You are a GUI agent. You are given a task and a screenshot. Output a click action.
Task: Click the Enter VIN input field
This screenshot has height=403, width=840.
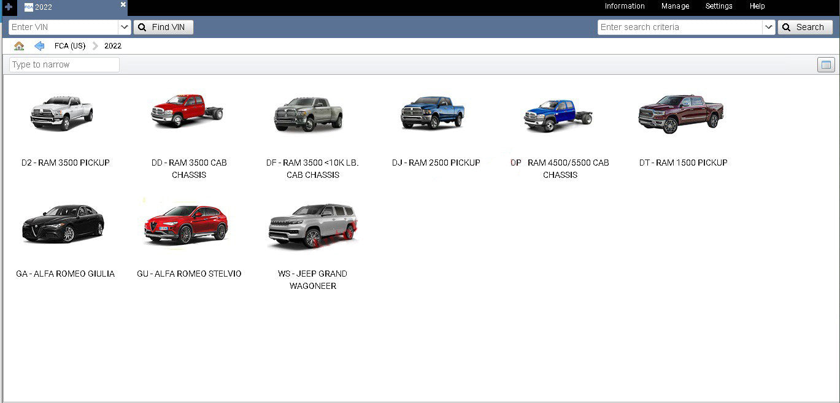coord(63,27)
